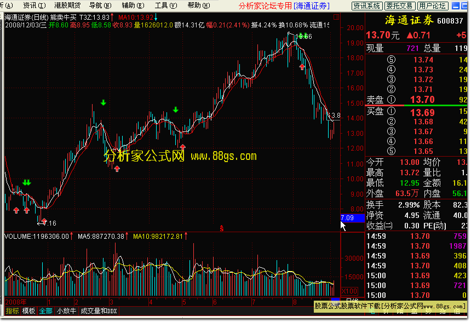Click the 19.66 peak price label
The height and width of the screenshot is (322, 471).
304,37
